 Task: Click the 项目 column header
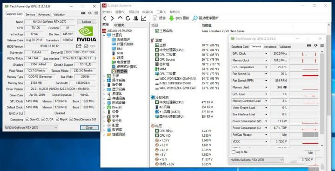pos(154,25)
